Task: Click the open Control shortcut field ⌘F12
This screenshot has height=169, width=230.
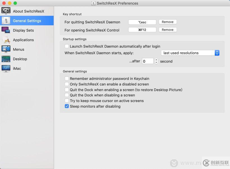Action: coord(142,30)
